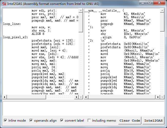Click the 'loop_pixel_x2:' label in Intel code
This screenshot has width=167, height=128.
[x=15, y=37]
